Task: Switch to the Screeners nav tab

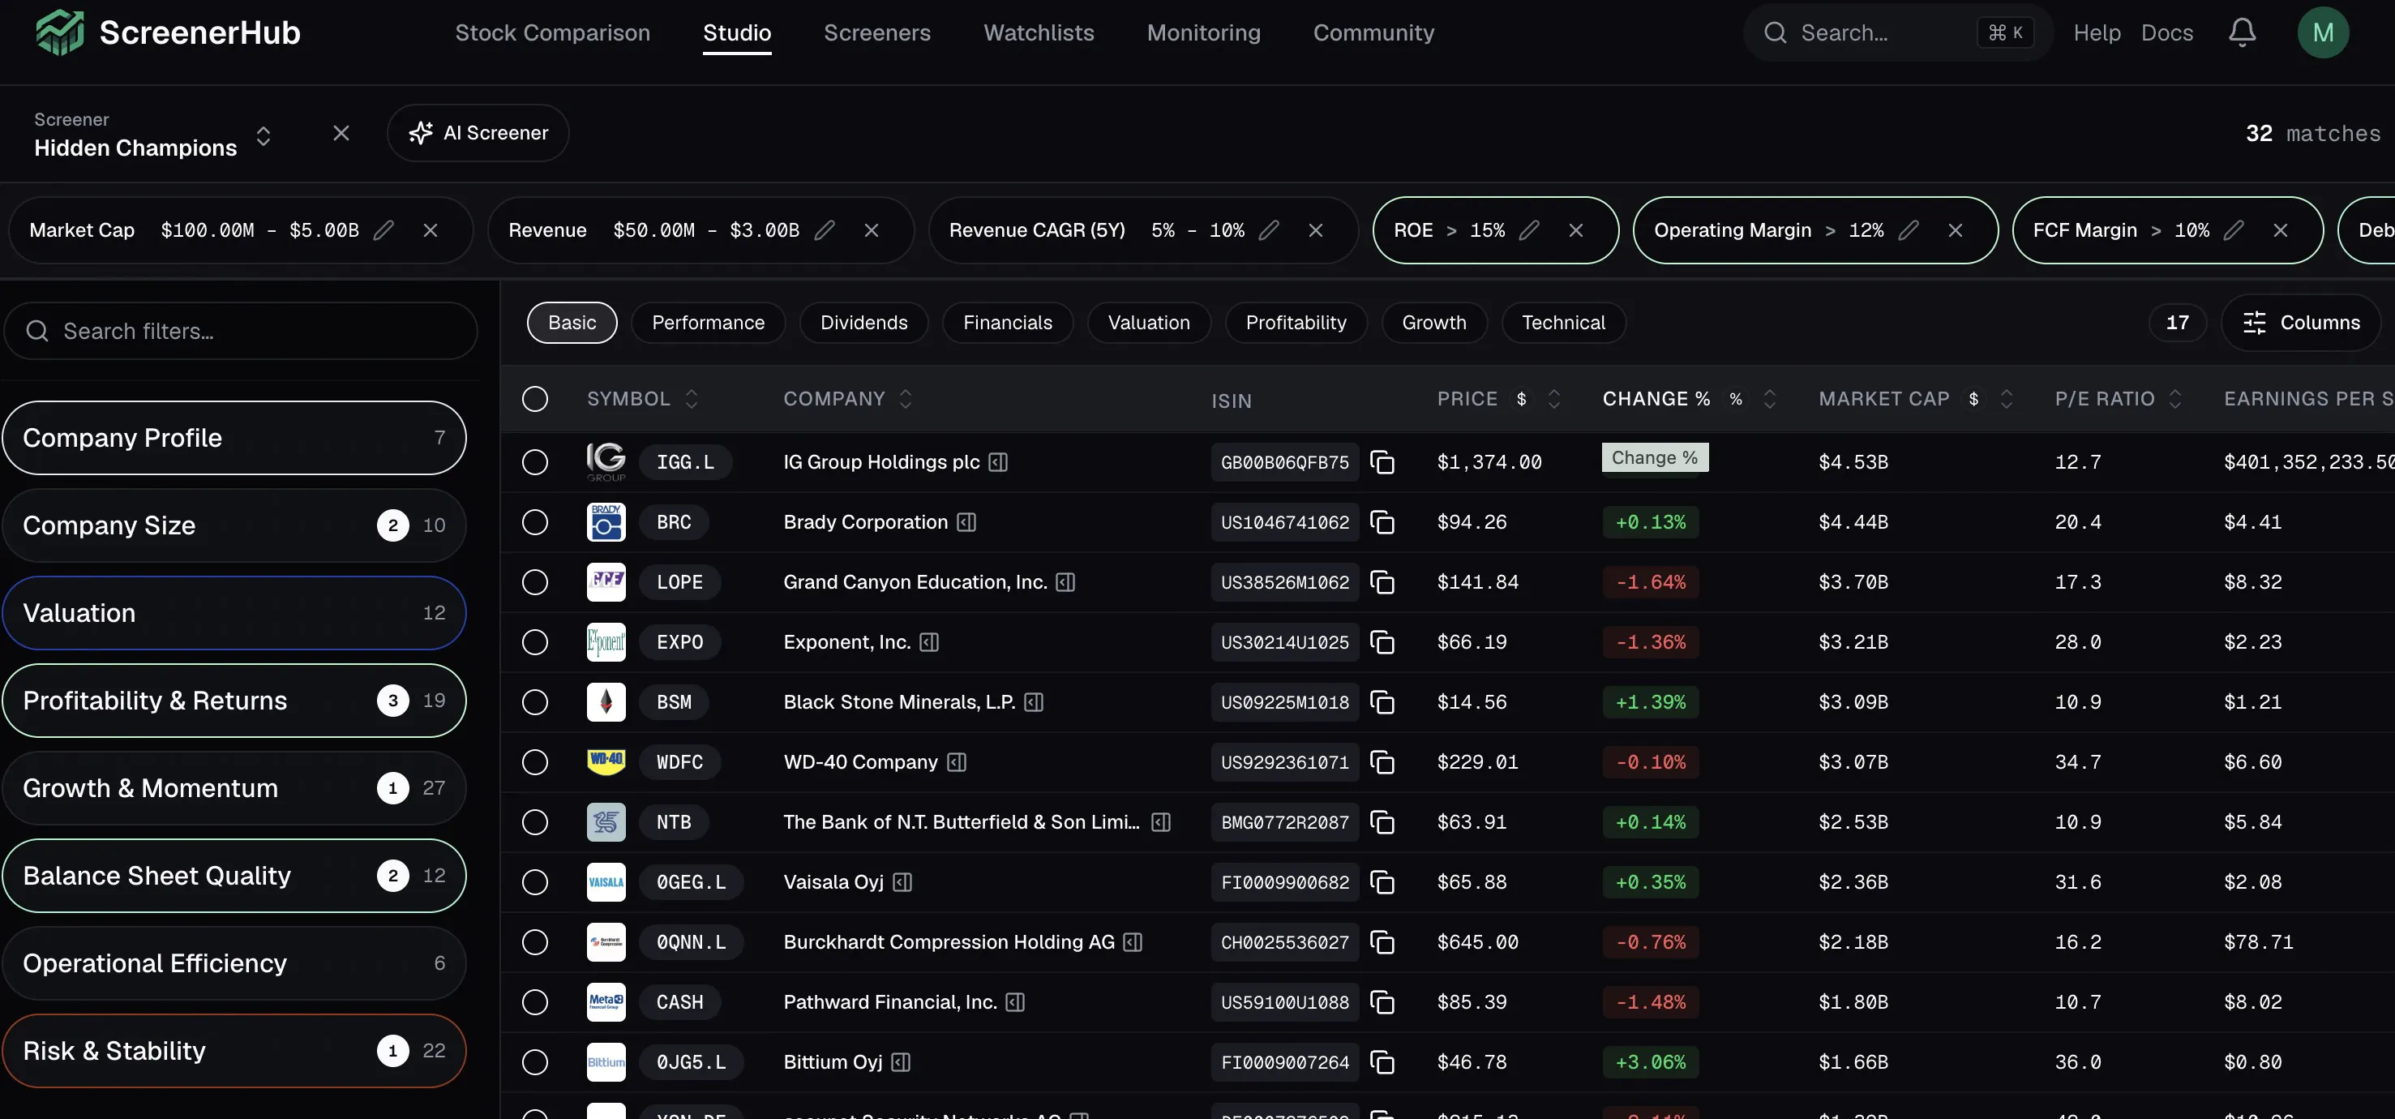Action: coord(876,32)
